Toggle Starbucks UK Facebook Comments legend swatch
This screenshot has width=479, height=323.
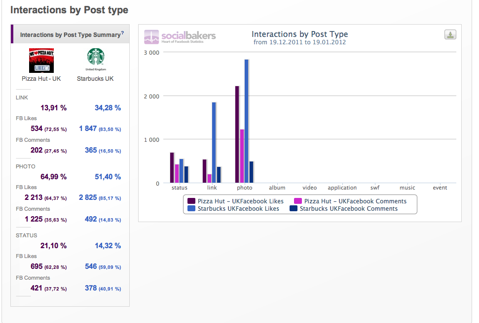[294, 208]
